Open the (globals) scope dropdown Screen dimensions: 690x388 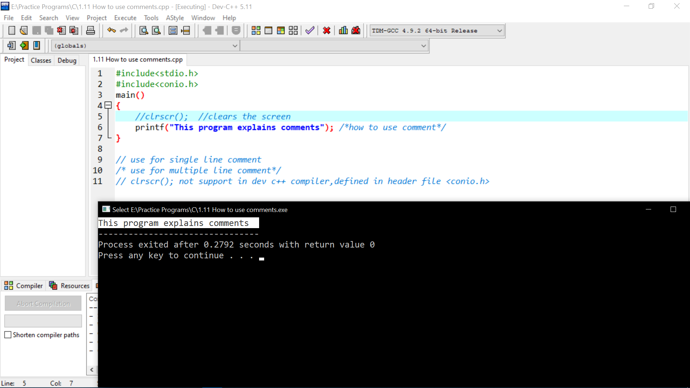146,46
